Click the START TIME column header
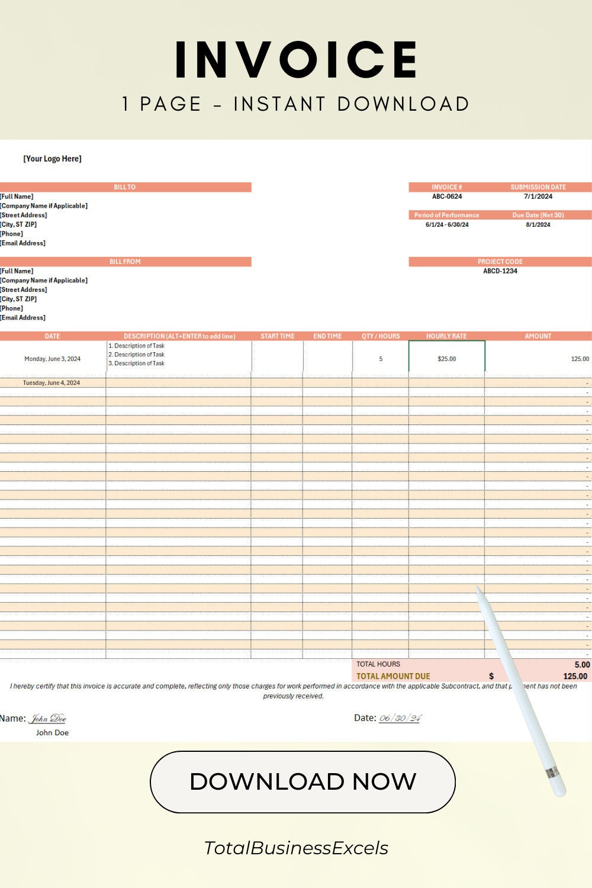This screenshot has width=592, height=888. [x=278, y=336]
